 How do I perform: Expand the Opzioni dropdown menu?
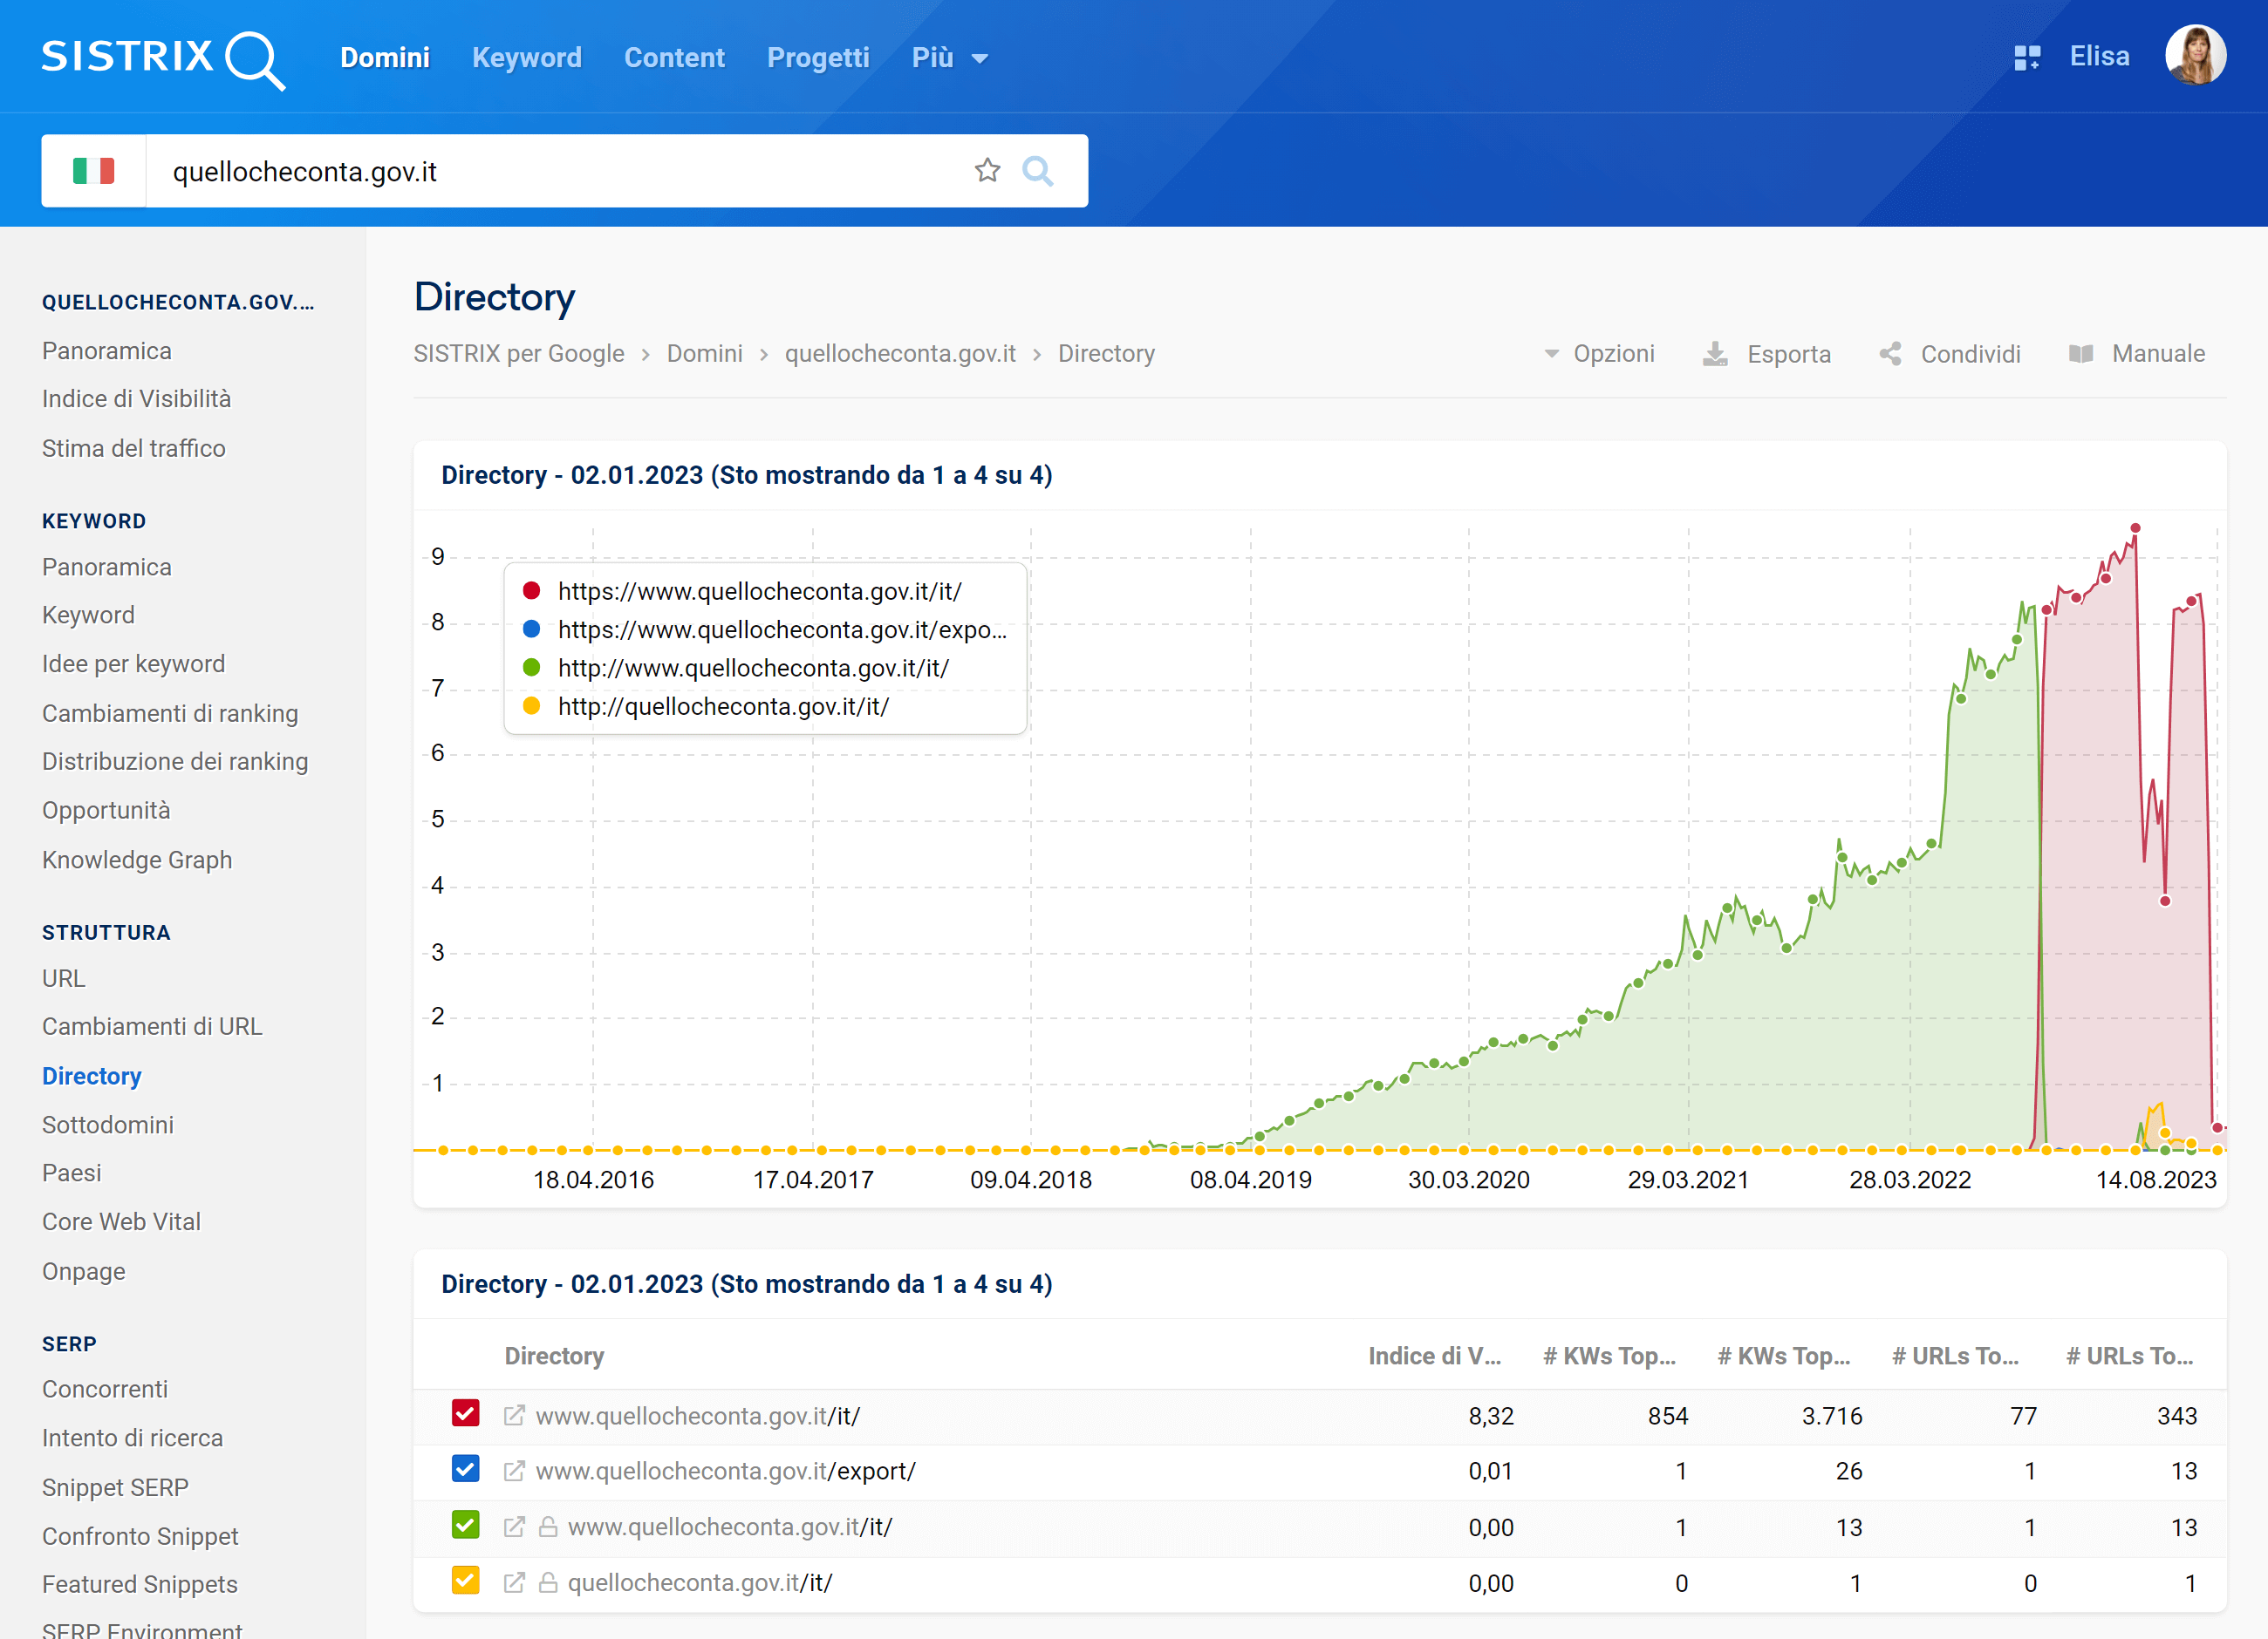tap(1595, 354)
